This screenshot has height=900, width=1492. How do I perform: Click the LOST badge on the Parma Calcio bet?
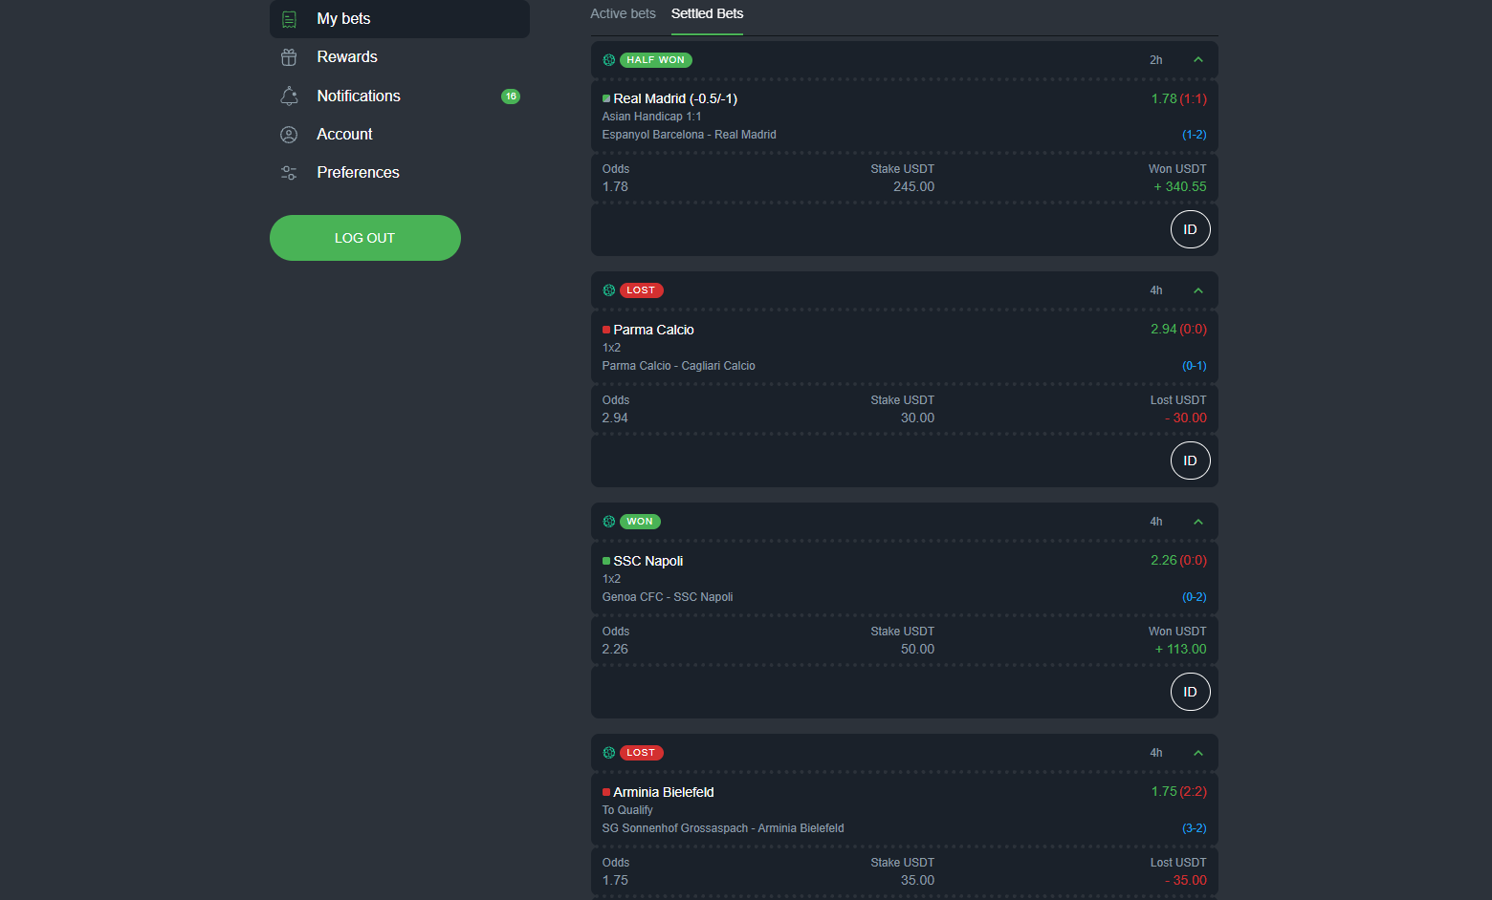pyautogui.click(x=642, y=290)
